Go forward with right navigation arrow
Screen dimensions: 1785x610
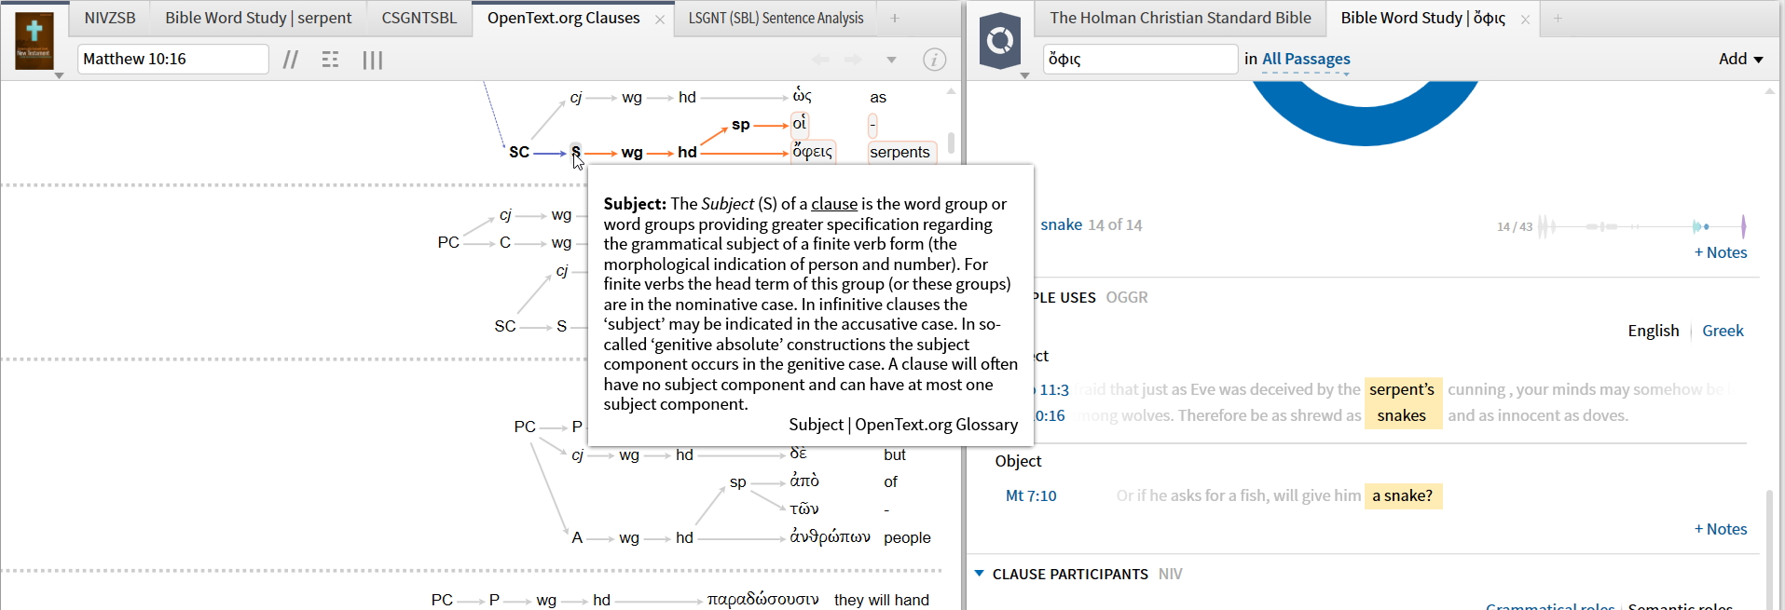pyautogui.click(x=854, y=60)
